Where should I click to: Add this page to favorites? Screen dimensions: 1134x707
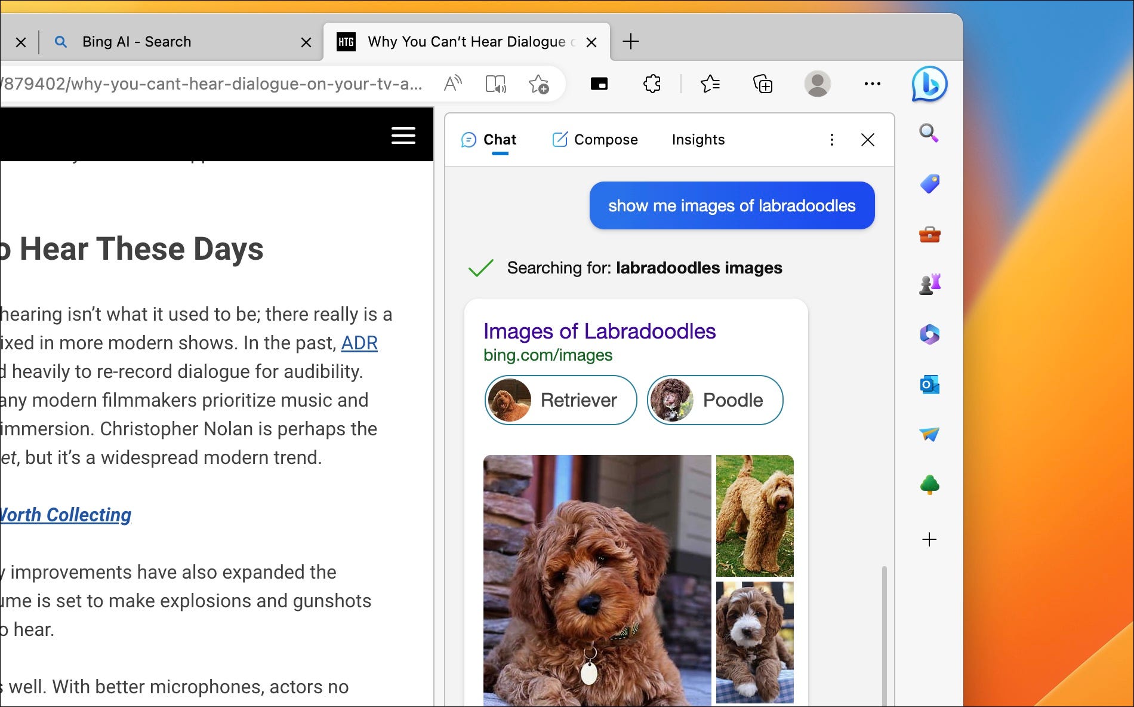(x=538, y=84)
